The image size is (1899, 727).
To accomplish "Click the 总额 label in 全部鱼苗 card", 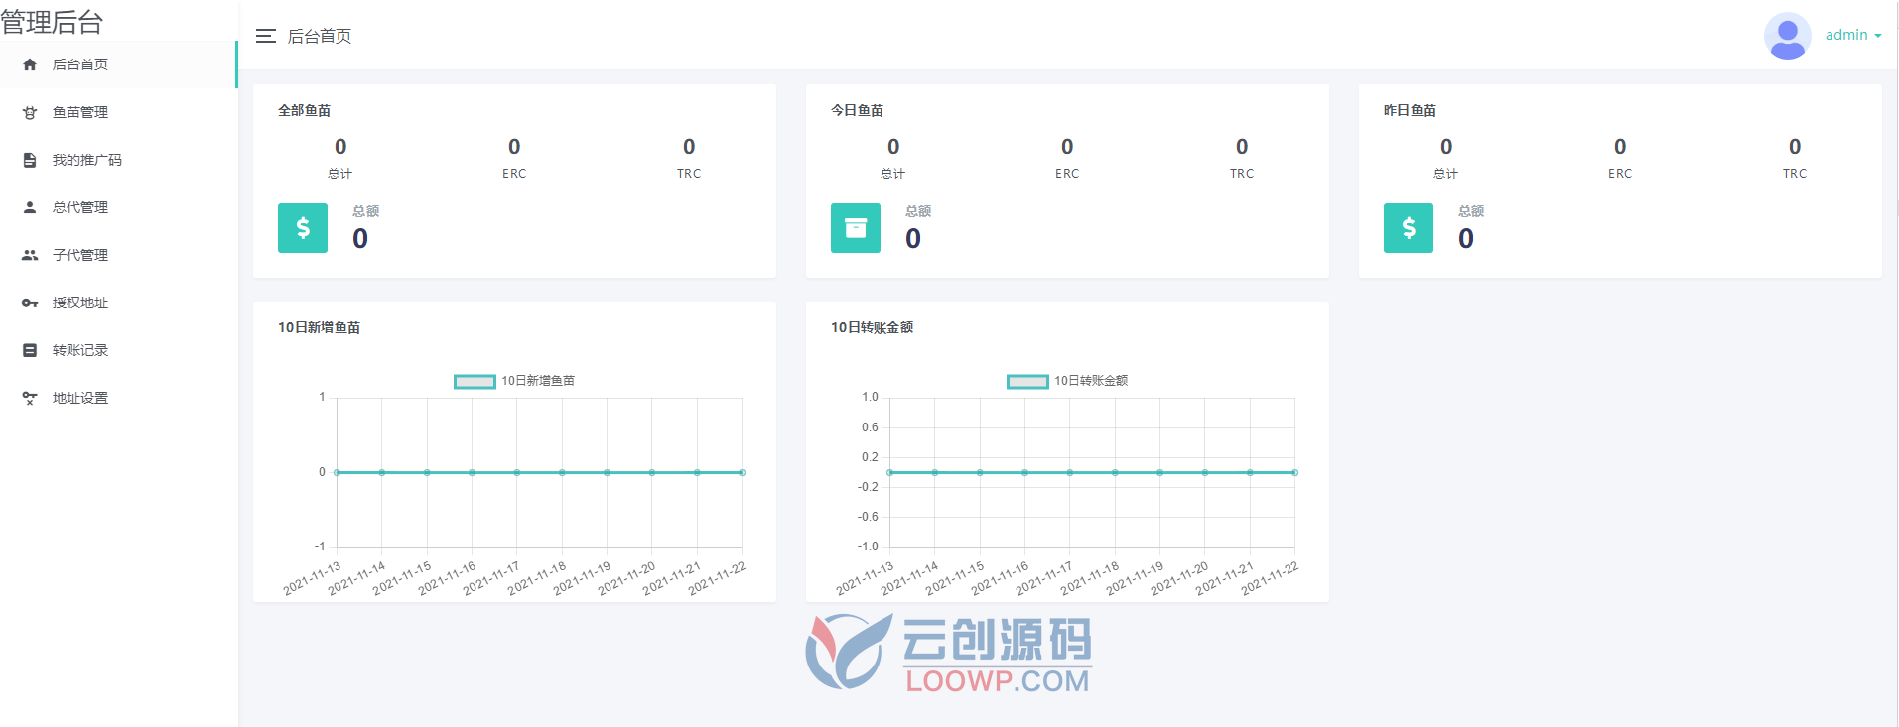I will (365, 211).
